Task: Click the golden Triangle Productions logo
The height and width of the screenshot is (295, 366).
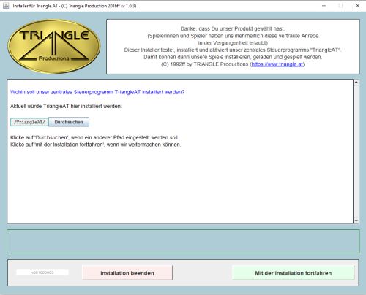Action: coord(54,47)
